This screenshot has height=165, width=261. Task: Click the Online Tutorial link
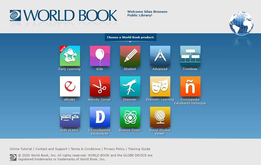pos(21,149)
